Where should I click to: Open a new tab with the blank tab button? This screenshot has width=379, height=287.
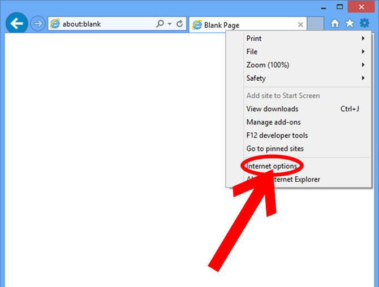click(316, 24)
